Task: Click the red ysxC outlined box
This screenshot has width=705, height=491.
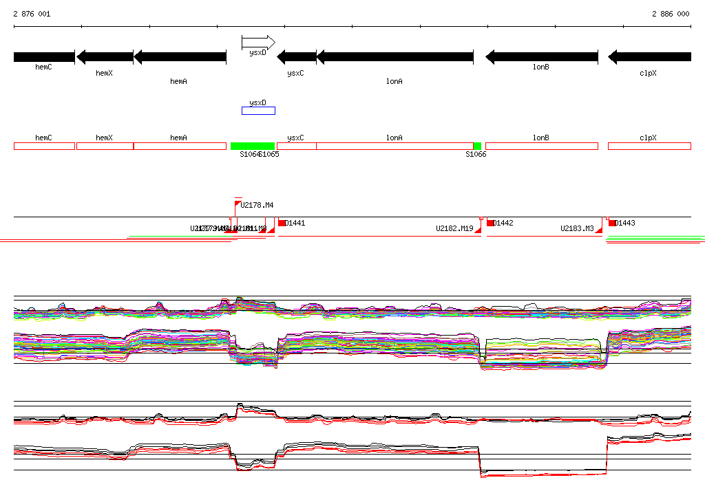Action: (x=297, y=146)
